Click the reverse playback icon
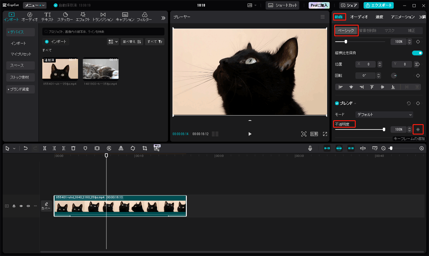This screenshot has width=429, height=256. [x=109, y=148]
